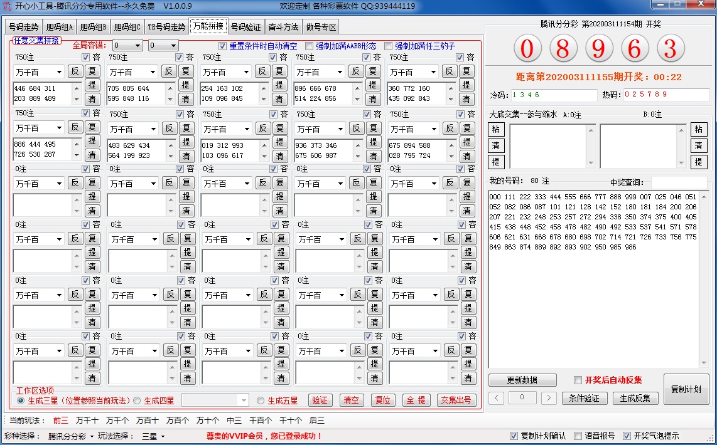This screenshot has width=717, height=445.
Task: Enable the 开奖后自动反集 checkbox
Action: [x=578, y=380]
